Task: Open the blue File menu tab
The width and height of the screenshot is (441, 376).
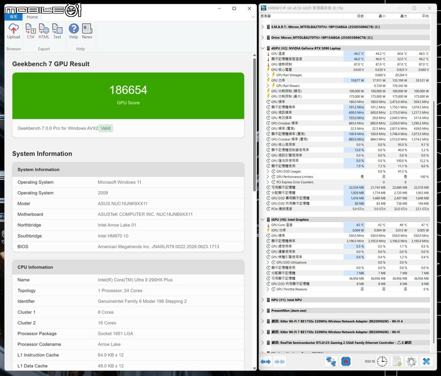Action: click(14, 17)
